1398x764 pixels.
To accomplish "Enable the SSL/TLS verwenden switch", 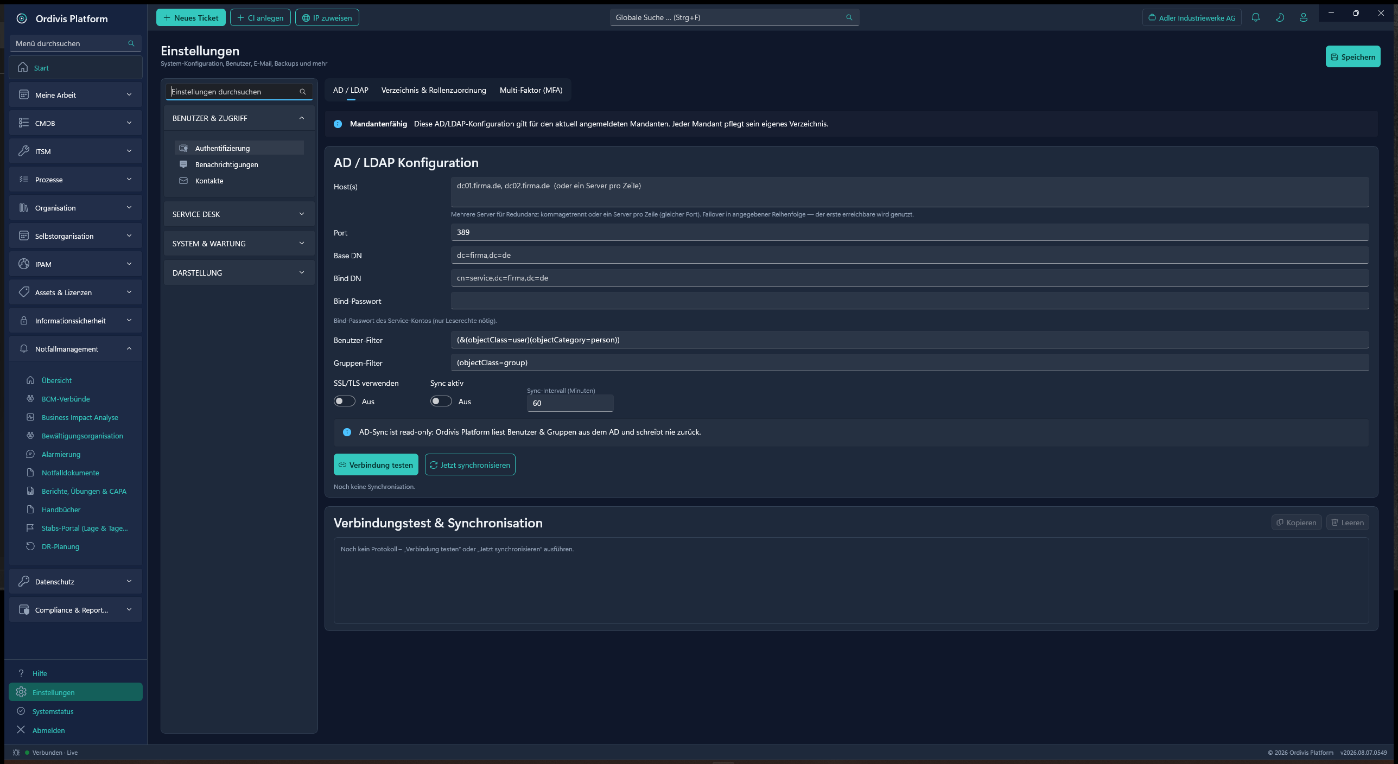I will [x=345, y=401].
